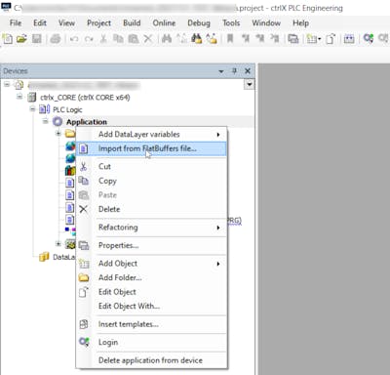Click the Build toolbar icon
This screenshot has width=390, height=375.
(x=349, y=39)
